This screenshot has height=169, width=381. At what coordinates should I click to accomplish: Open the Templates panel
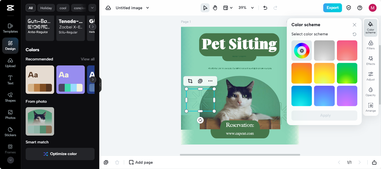10,28
